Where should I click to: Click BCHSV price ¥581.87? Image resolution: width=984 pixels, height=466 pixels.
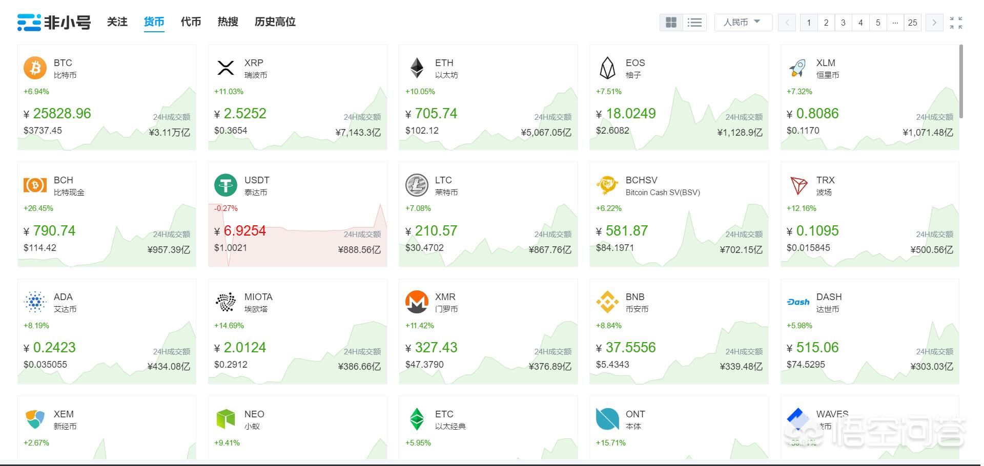coord(622,230)
